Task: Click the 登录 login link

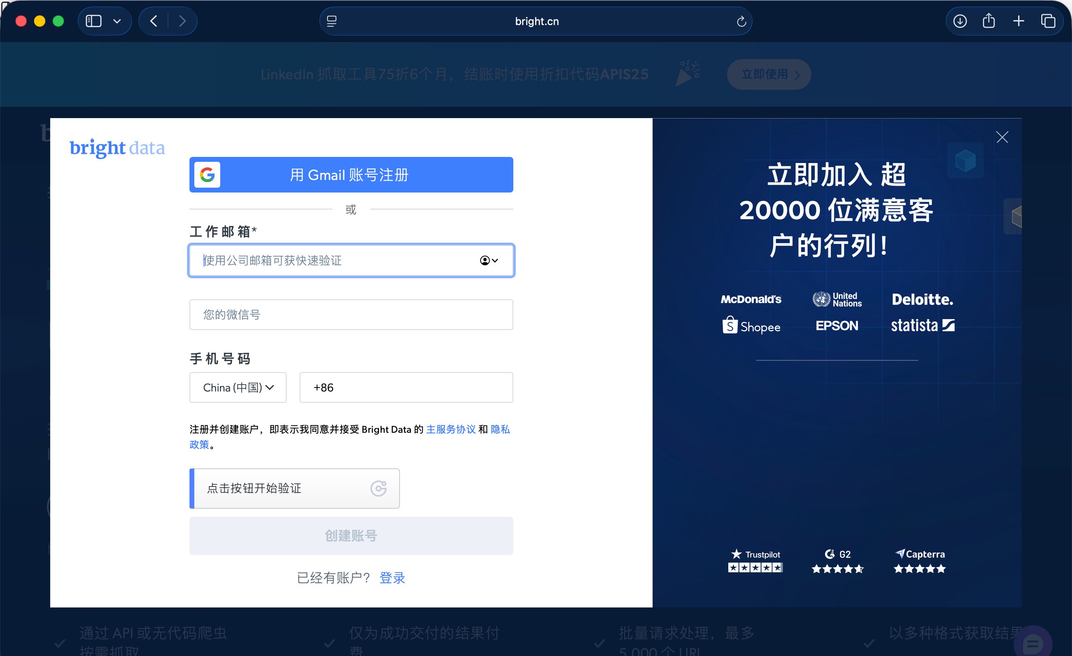Action: (392, 578)
